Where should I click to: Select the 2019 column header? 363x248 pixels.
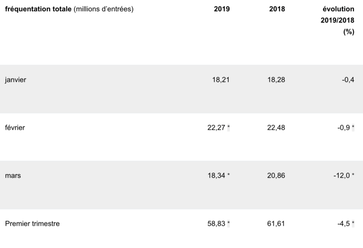[222, 9]
